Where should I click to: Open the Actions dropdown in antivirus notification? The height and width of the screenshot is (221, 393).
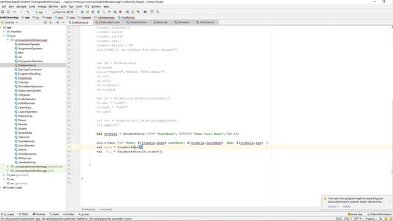[333, 207]
